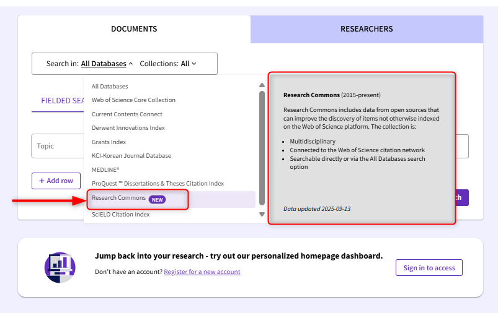
Task: Select MEDLINE database option
Action: [105, 169]
